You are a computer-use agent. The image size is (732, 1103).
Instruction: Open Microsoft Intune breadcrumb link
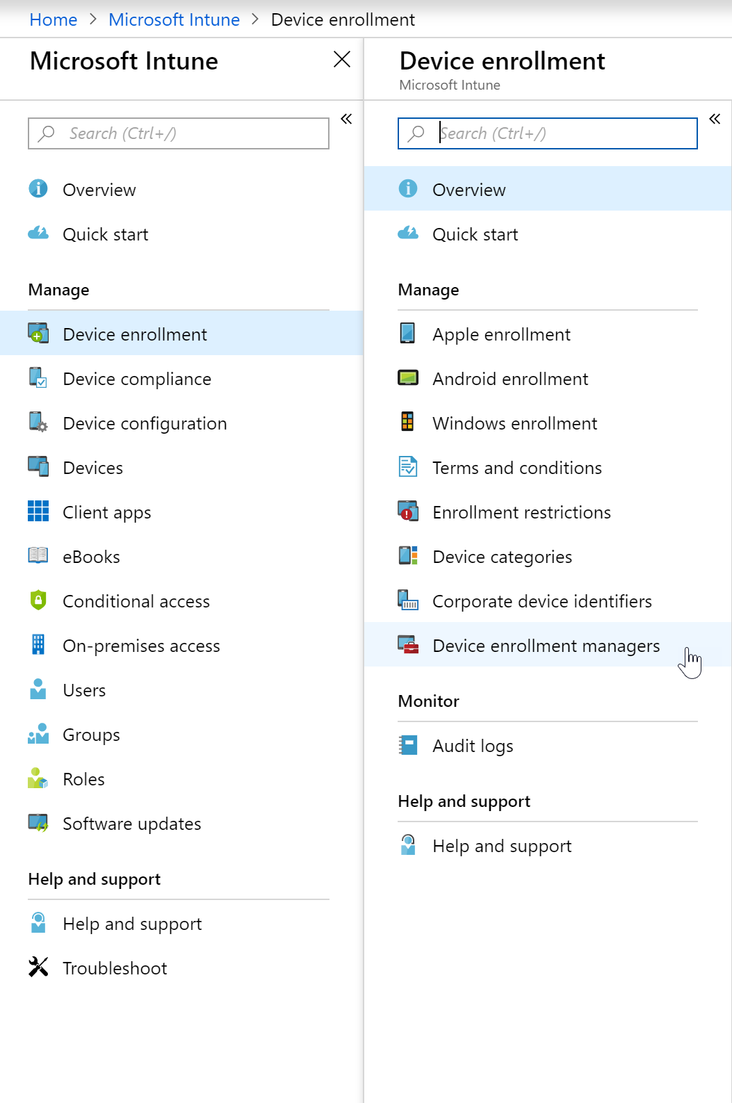[x=174, y=19]
